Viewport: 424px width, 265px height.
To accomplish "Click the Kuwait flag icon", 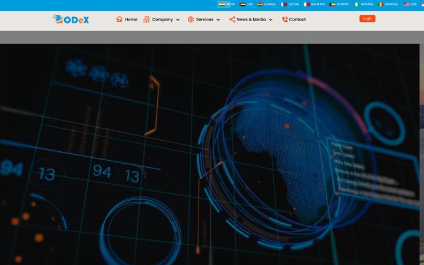I will [x=332, y=4].
